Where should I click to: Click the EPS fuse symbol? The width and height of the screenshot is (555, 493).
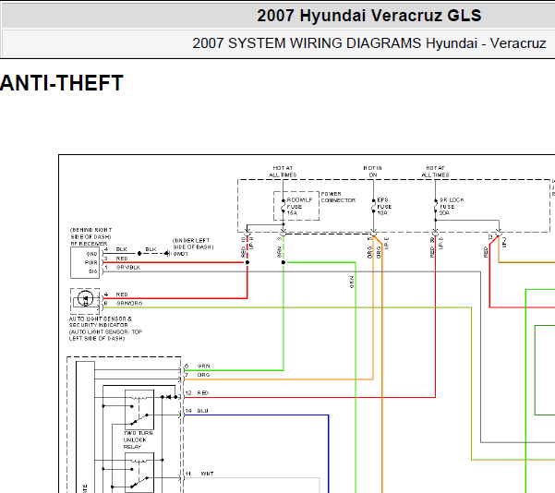tap(373, 206)
